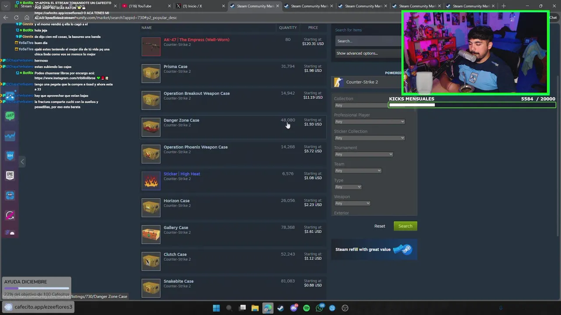This screenshot has width=561, height=315.
Task: Open the Collection dropdown
Action: click(361, 105)
